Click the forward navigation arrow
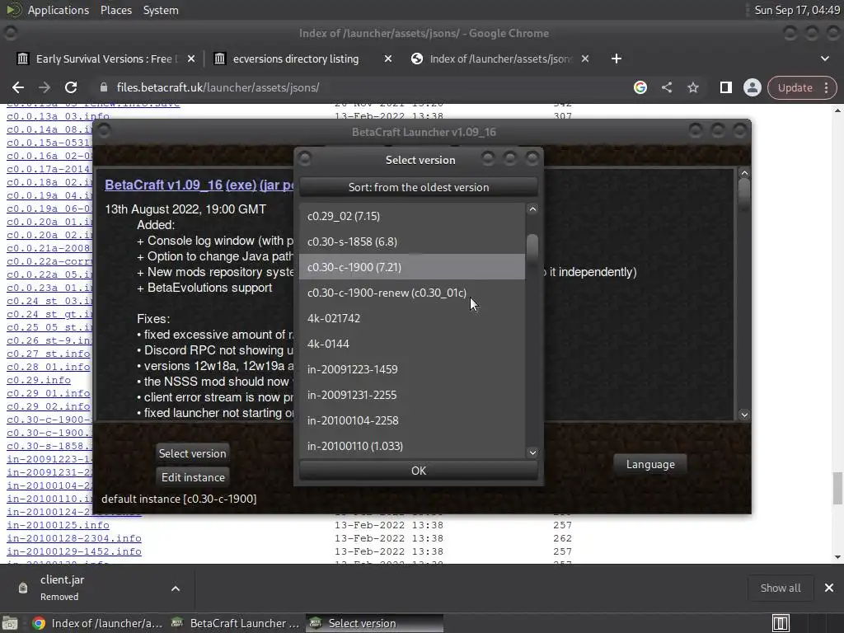844x633 pixels. pyautogui.click(x=45, y=87)
